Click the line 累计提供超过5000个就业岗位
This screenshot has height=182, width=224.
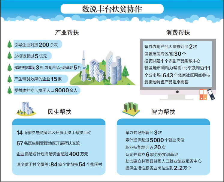(x=155, y=140)
